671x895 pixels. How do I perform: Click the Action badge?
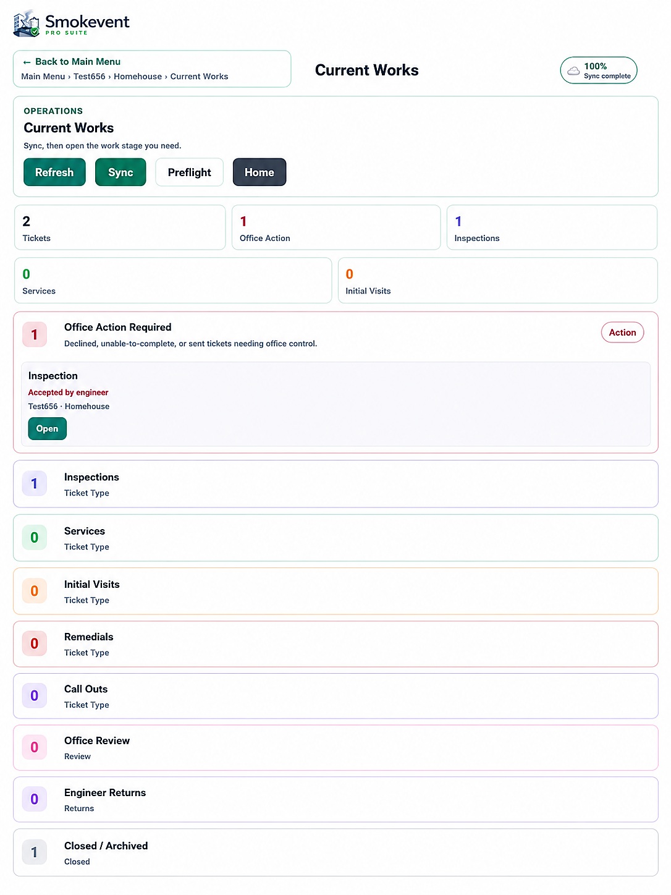tap(623, 333)
